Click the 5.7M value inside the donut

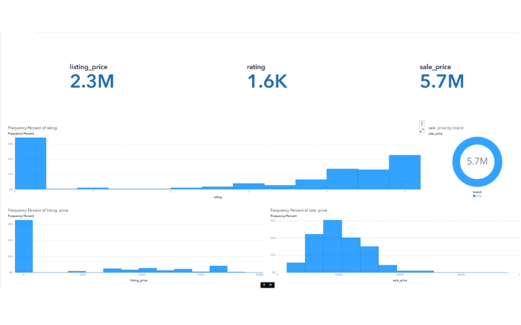477,161
